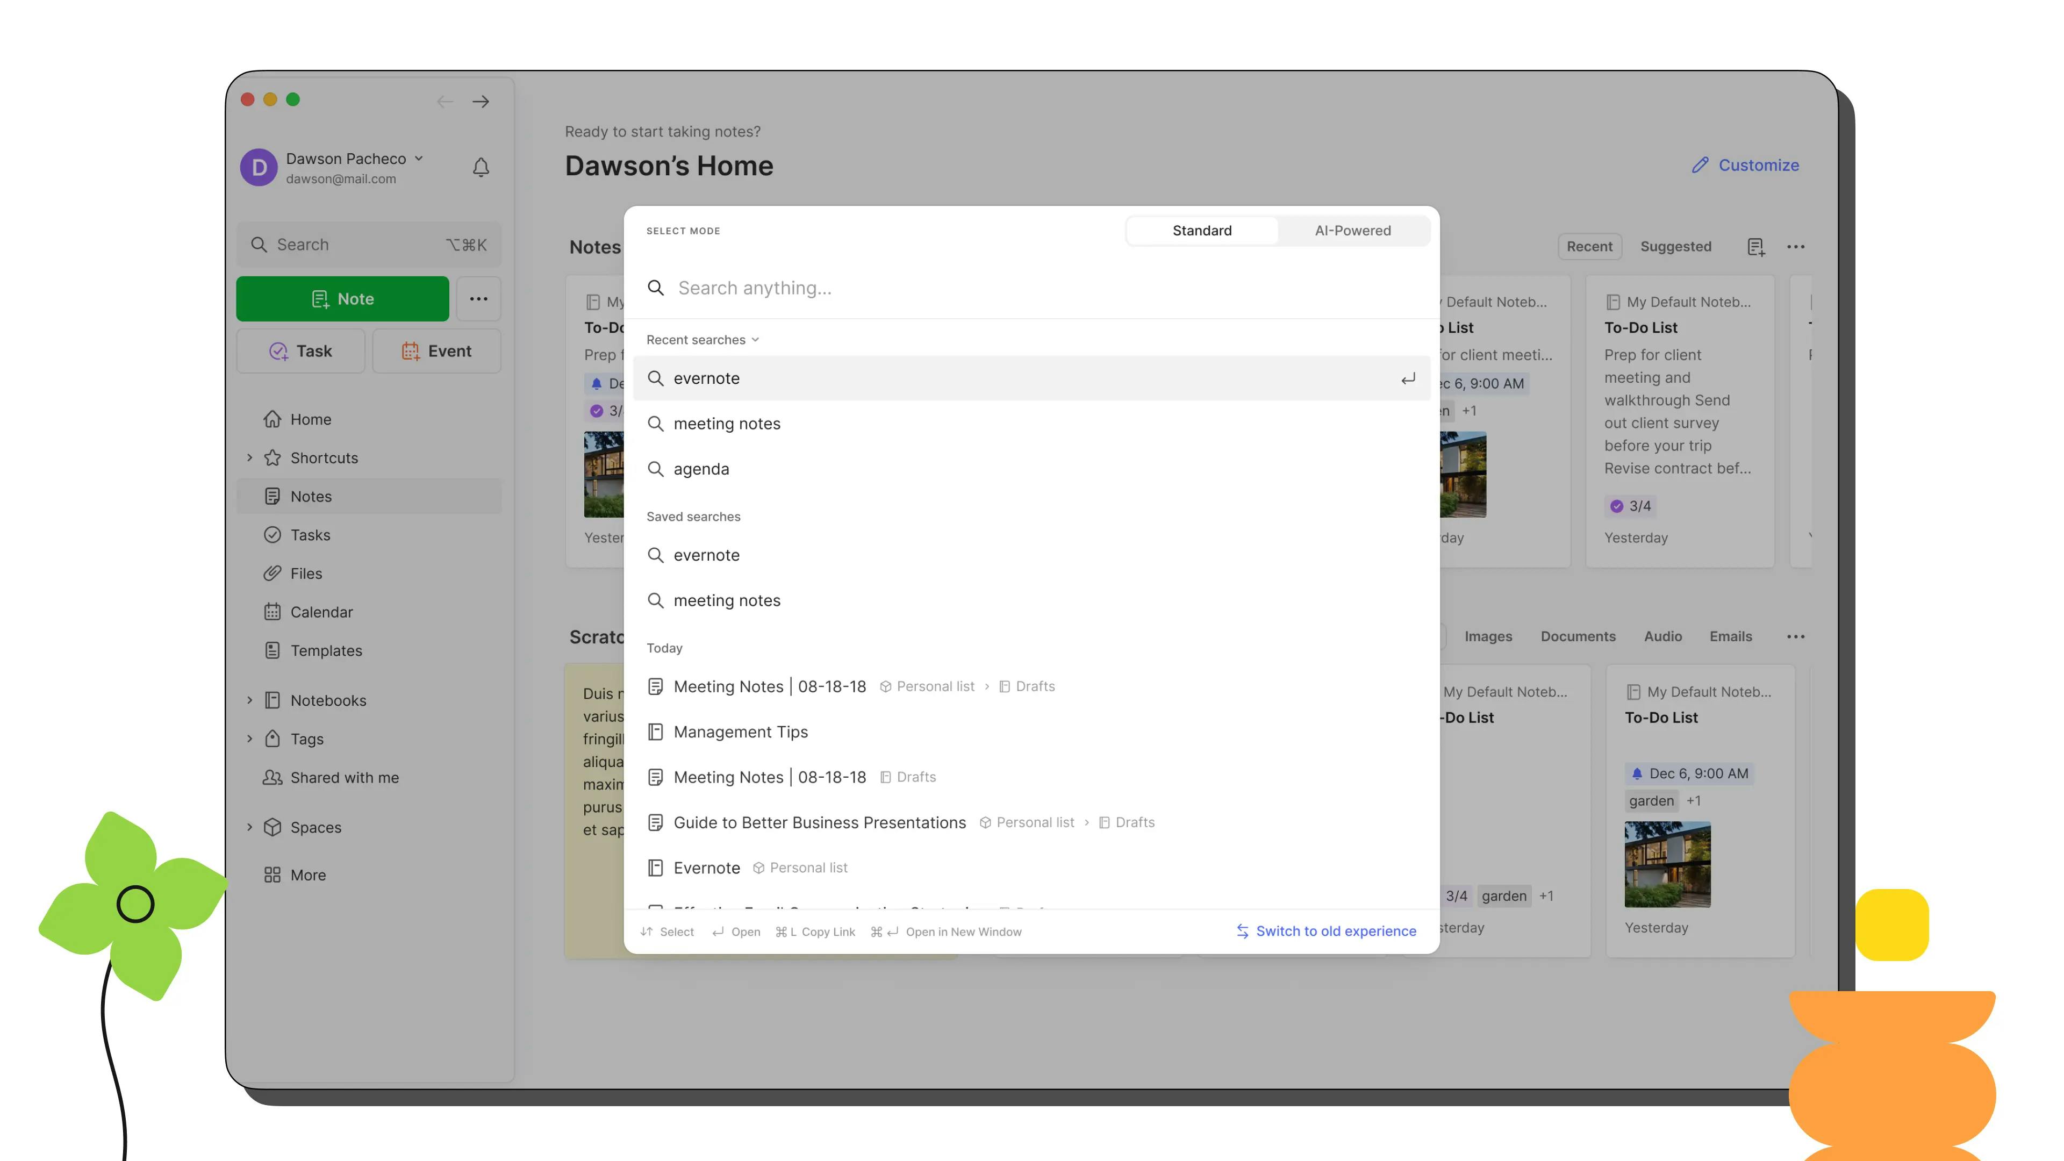
Task: Open Notes widget more options ellipsis
Action: (x=1796, y=247)
